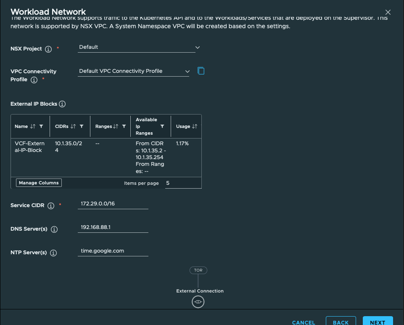Click the info icon beside External IP Blocks
Viewport: 404px width, 325px height.
[x=62, y=104]
